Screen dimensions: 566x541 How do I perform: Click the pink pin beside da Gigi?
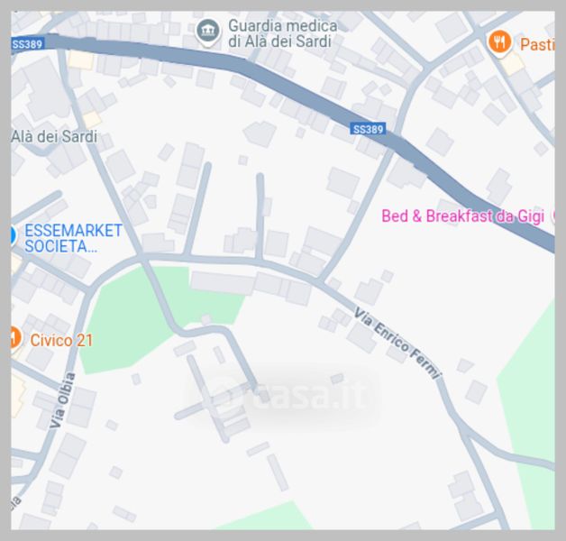(x=552, y=216)
